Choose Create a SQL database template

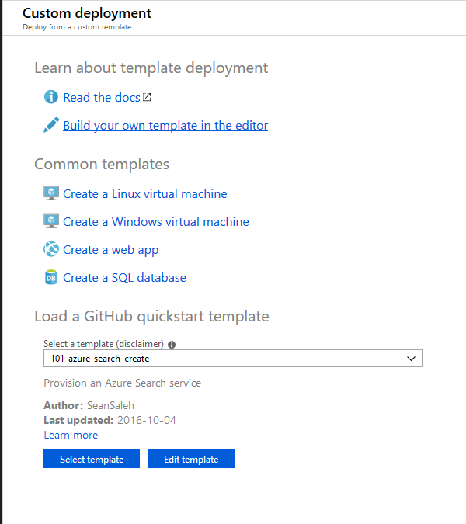(x=125, y=278)
